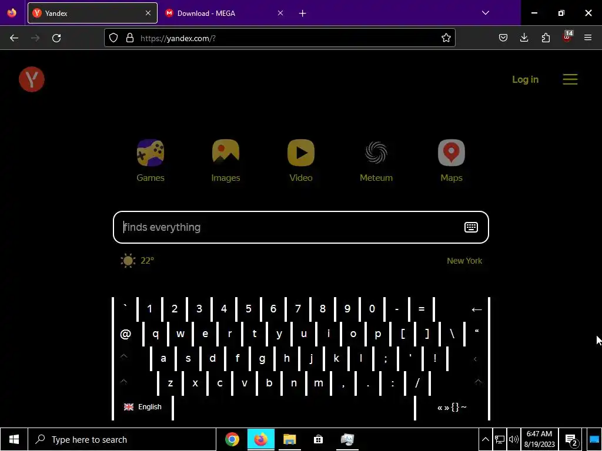Tap the backtick key on virtual keyboard

tap(125, 309)
